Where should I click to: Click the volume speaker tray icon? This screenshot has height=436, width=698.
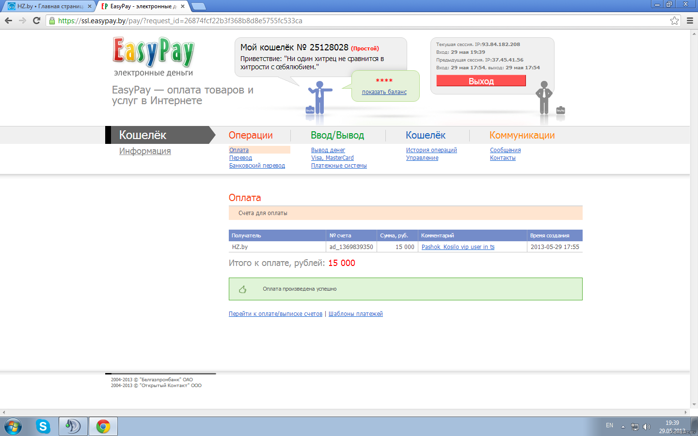click(646, 427)
